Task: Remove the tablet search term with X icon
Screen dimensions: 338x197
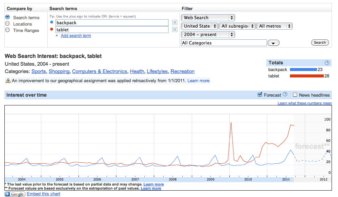Action: click(175, 30)
